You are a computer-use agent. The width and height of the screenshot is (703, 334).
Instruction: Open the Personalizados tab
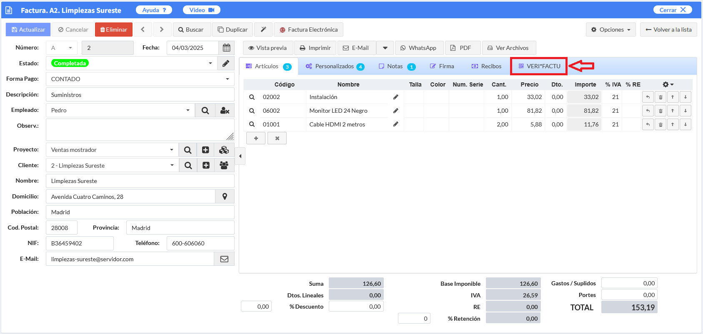click(x=334, y=66)
